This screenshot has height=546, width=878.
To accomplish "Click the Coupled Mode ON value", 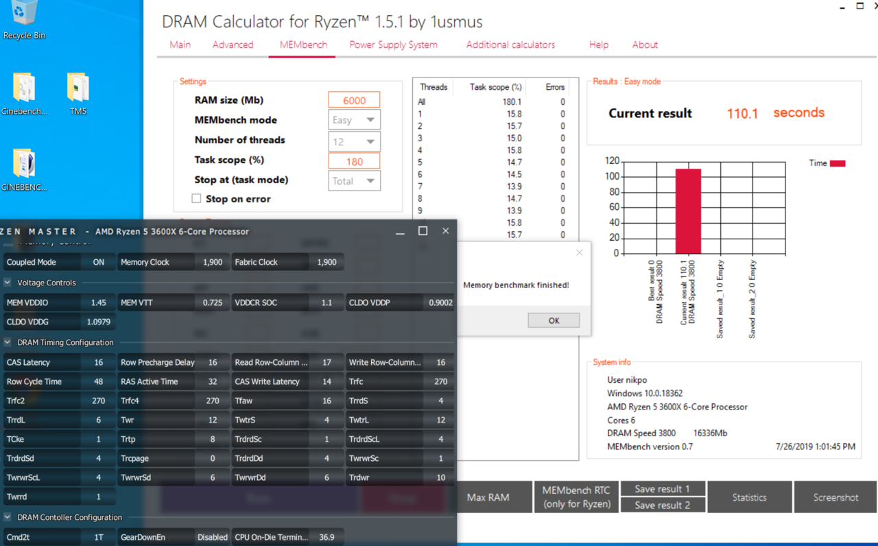I will tap(99, 262).
